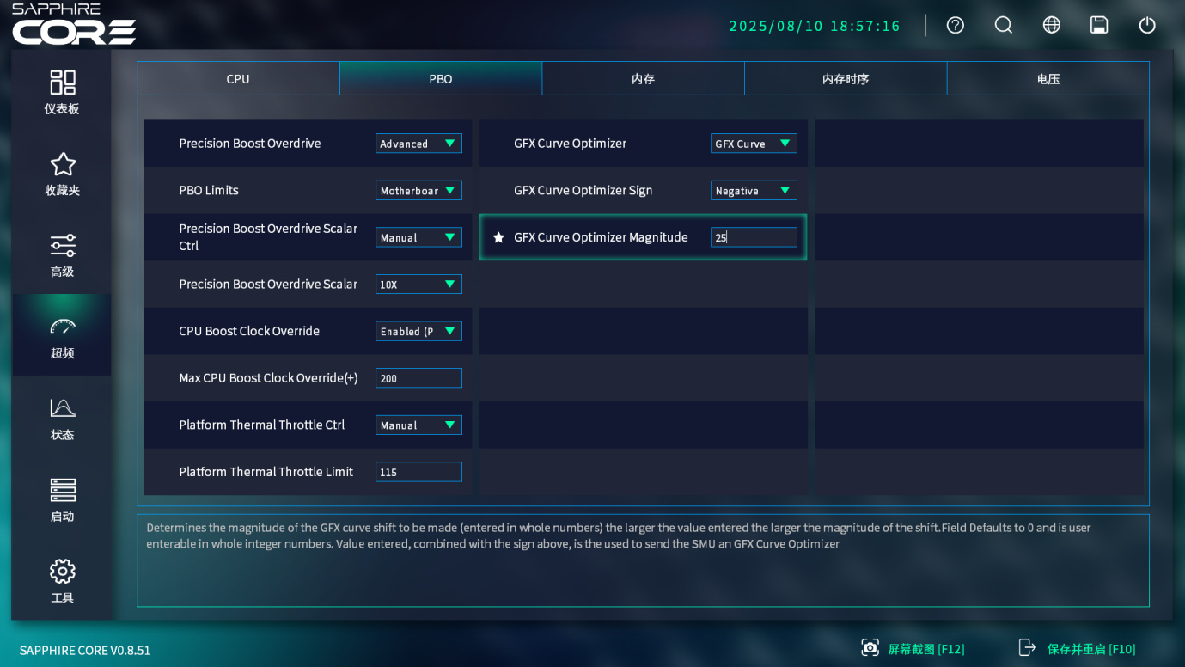Image resolution: width=1185 pixels, height=667 pixels.
Task: Click the GFX Curve Optimizer Magnitude field
Action: click(754, 237)
